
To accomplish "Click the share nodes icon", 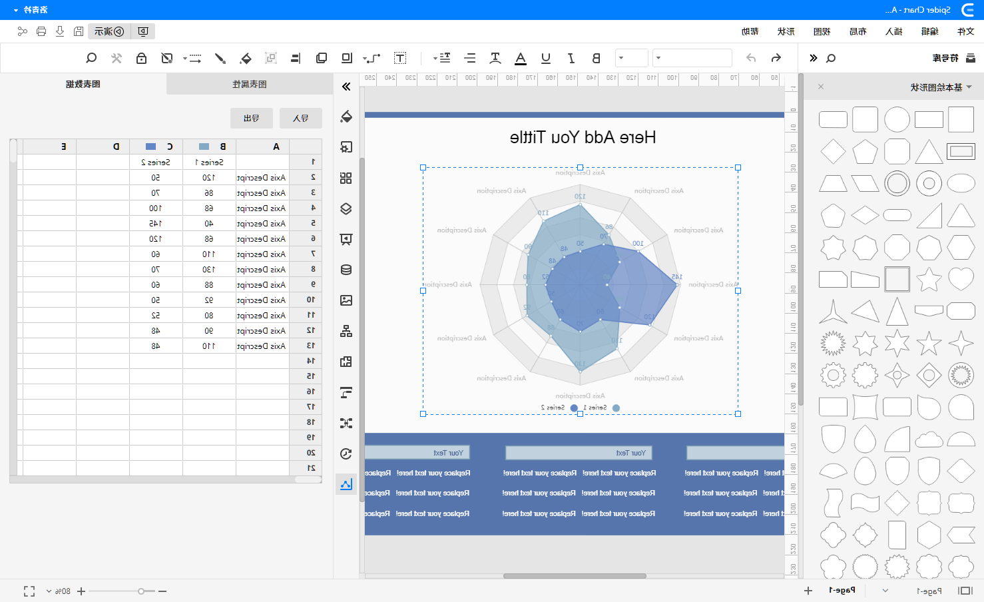I will [23, 31].
